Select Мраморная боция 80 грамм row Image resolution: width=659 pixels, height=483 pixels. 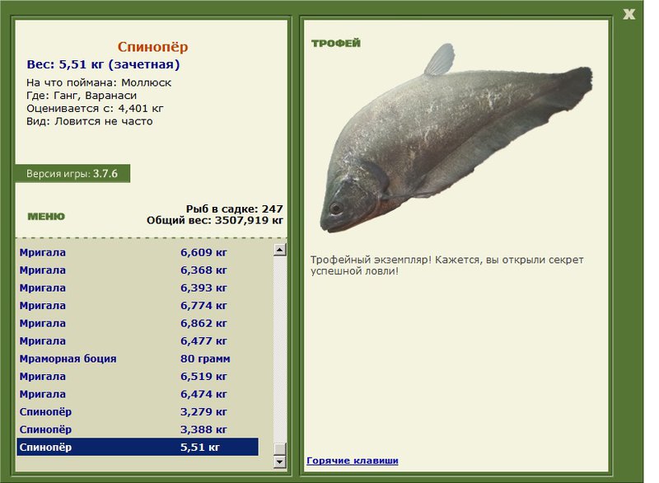pos(138,359)
